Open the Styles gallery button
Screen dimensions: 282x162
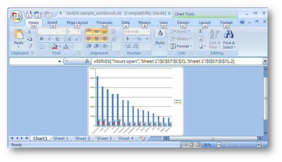(x=160, y=39)
